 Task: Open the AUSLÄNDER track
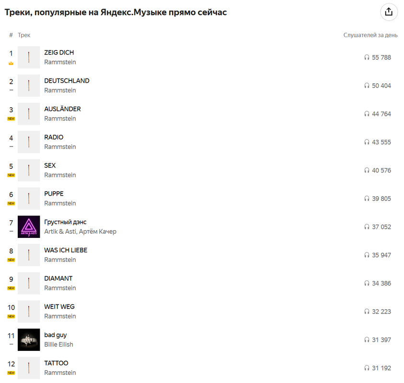click(62, 109)
